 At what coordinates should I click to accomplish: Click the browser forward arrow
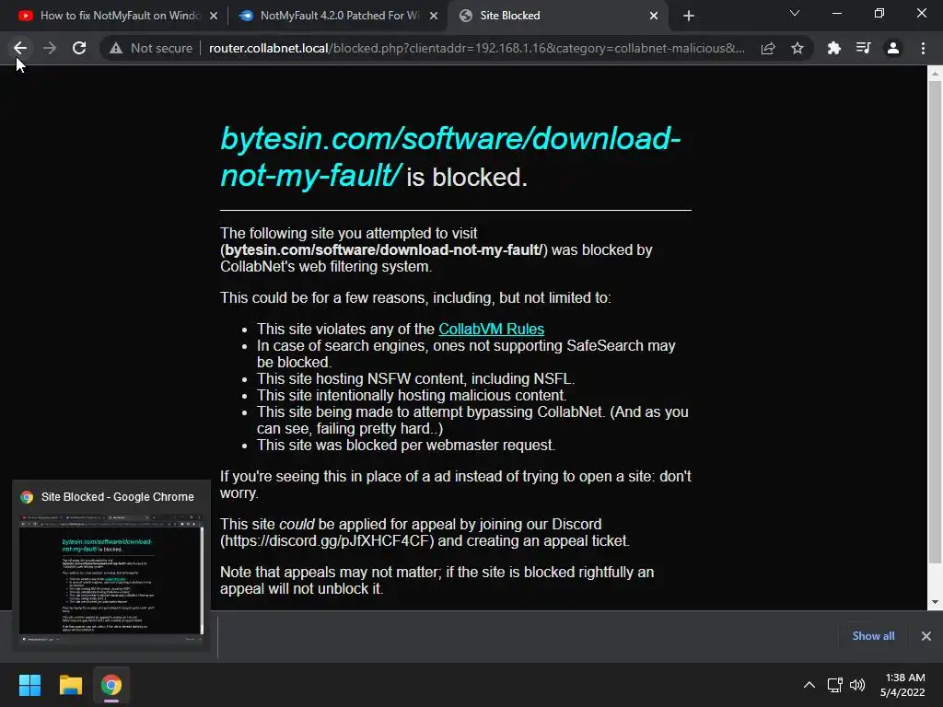point(50,48)
